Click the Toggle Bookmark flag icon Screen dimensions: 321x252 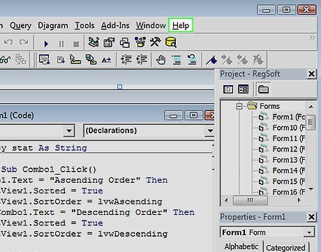[211, 60]
